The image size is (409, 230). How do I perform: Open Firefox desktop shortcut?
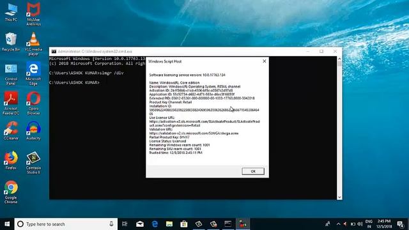[11, 160]
